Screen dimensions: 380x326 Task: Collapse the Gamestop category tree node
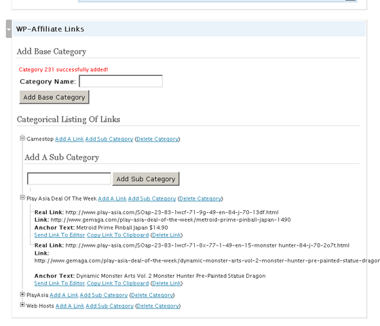[22, 138]
